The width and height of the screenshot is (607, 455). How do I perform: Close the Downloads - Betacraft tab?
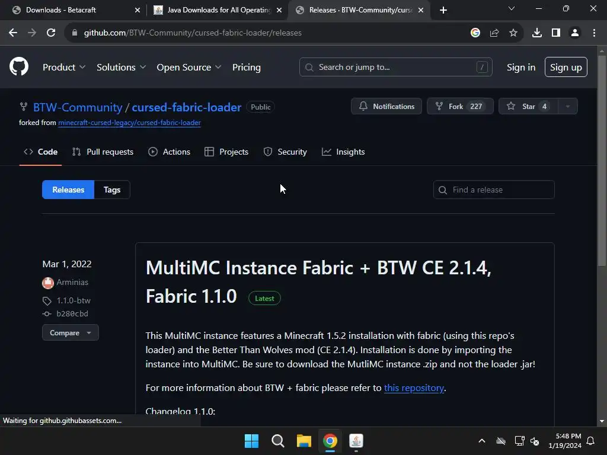click(137, 10)
